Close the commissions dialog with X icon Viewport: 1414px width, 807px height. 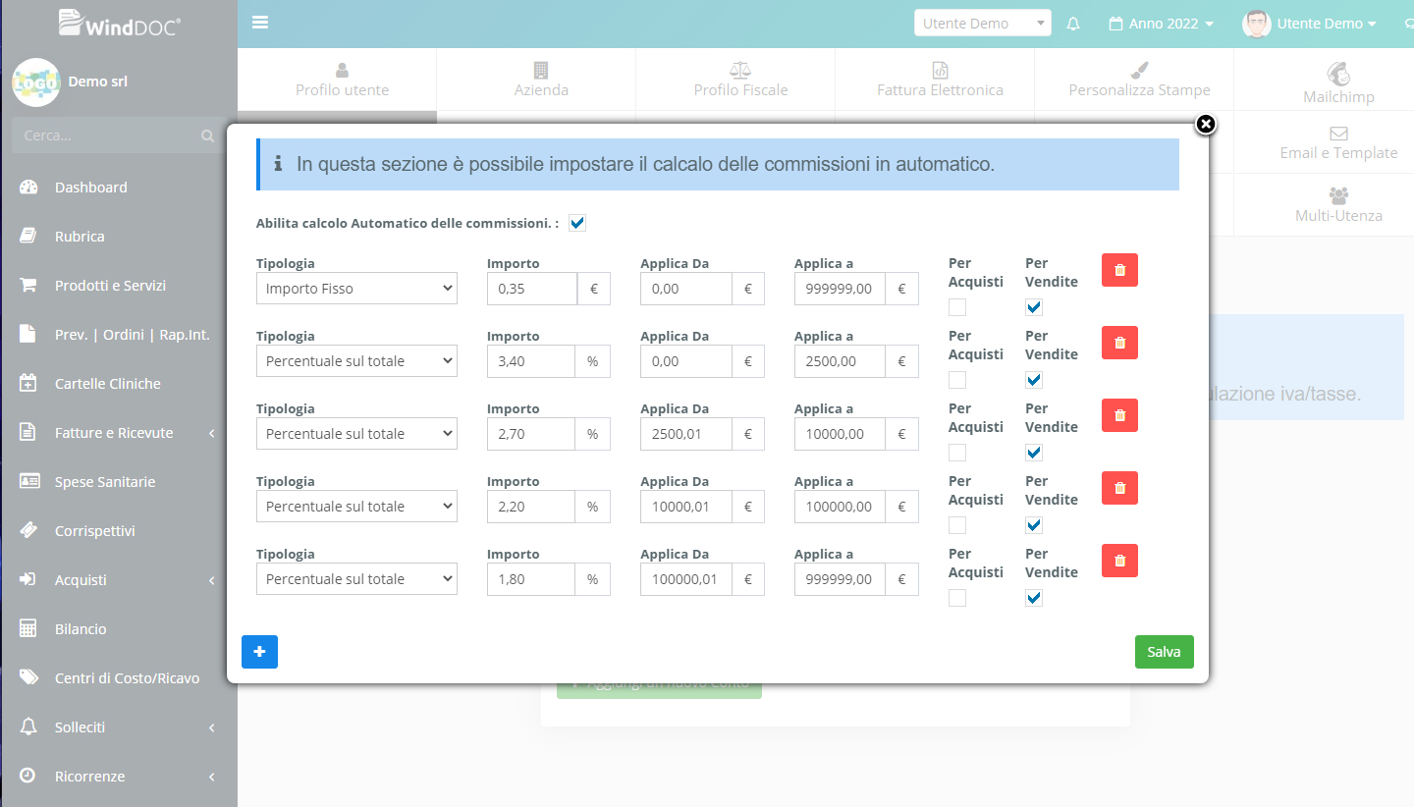[1206, 124]
